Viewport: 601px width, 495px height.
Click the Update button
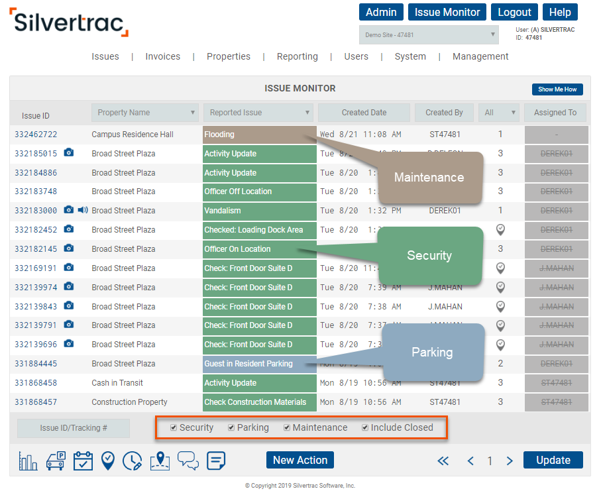tap(553, 460)
